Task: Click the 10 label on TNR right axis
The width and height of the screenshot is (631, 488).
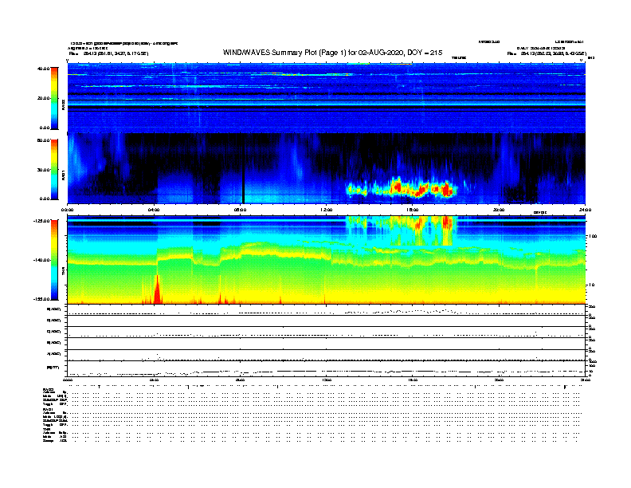Action: [x=591, y=285]
